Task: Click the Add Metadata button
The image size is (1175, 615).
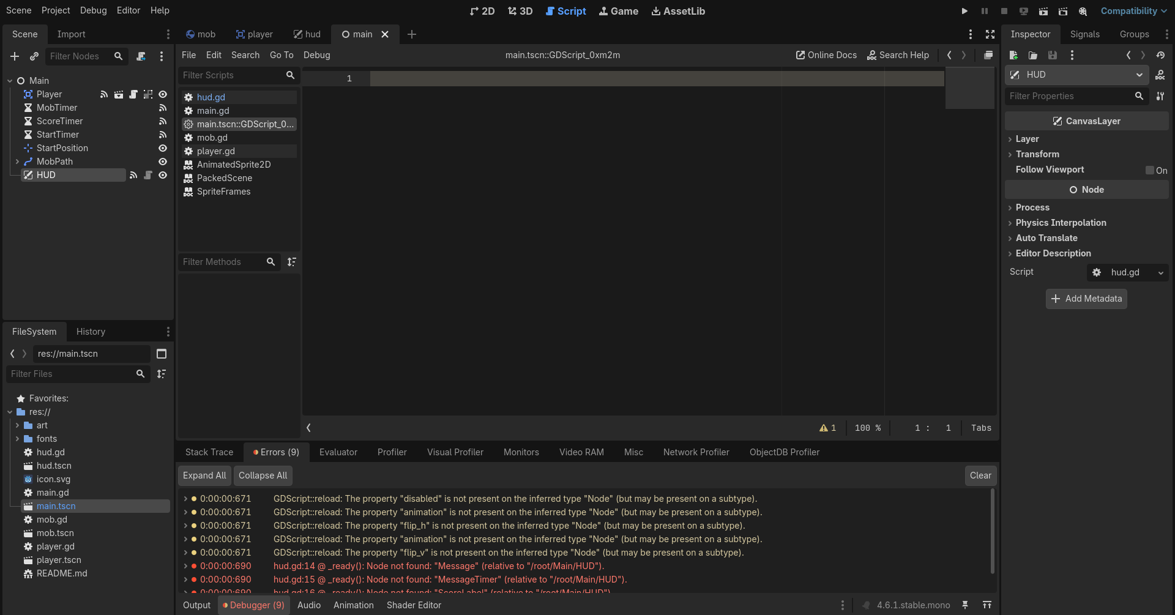Action: 1086,299
